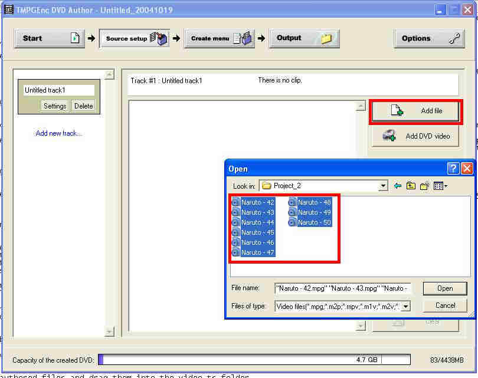Image resolution: width=478 pixels, height=378 pixels.
Task: Click the Open button in dialog
Action: pyautogui.click(x=445, y=288)
